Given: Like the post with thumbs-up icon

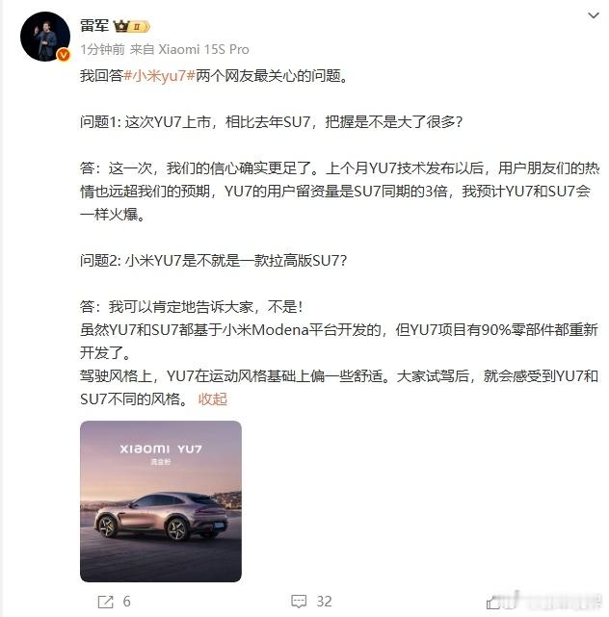Looking at the screenshot, I should pyautogui.click(x=493, y=602).
